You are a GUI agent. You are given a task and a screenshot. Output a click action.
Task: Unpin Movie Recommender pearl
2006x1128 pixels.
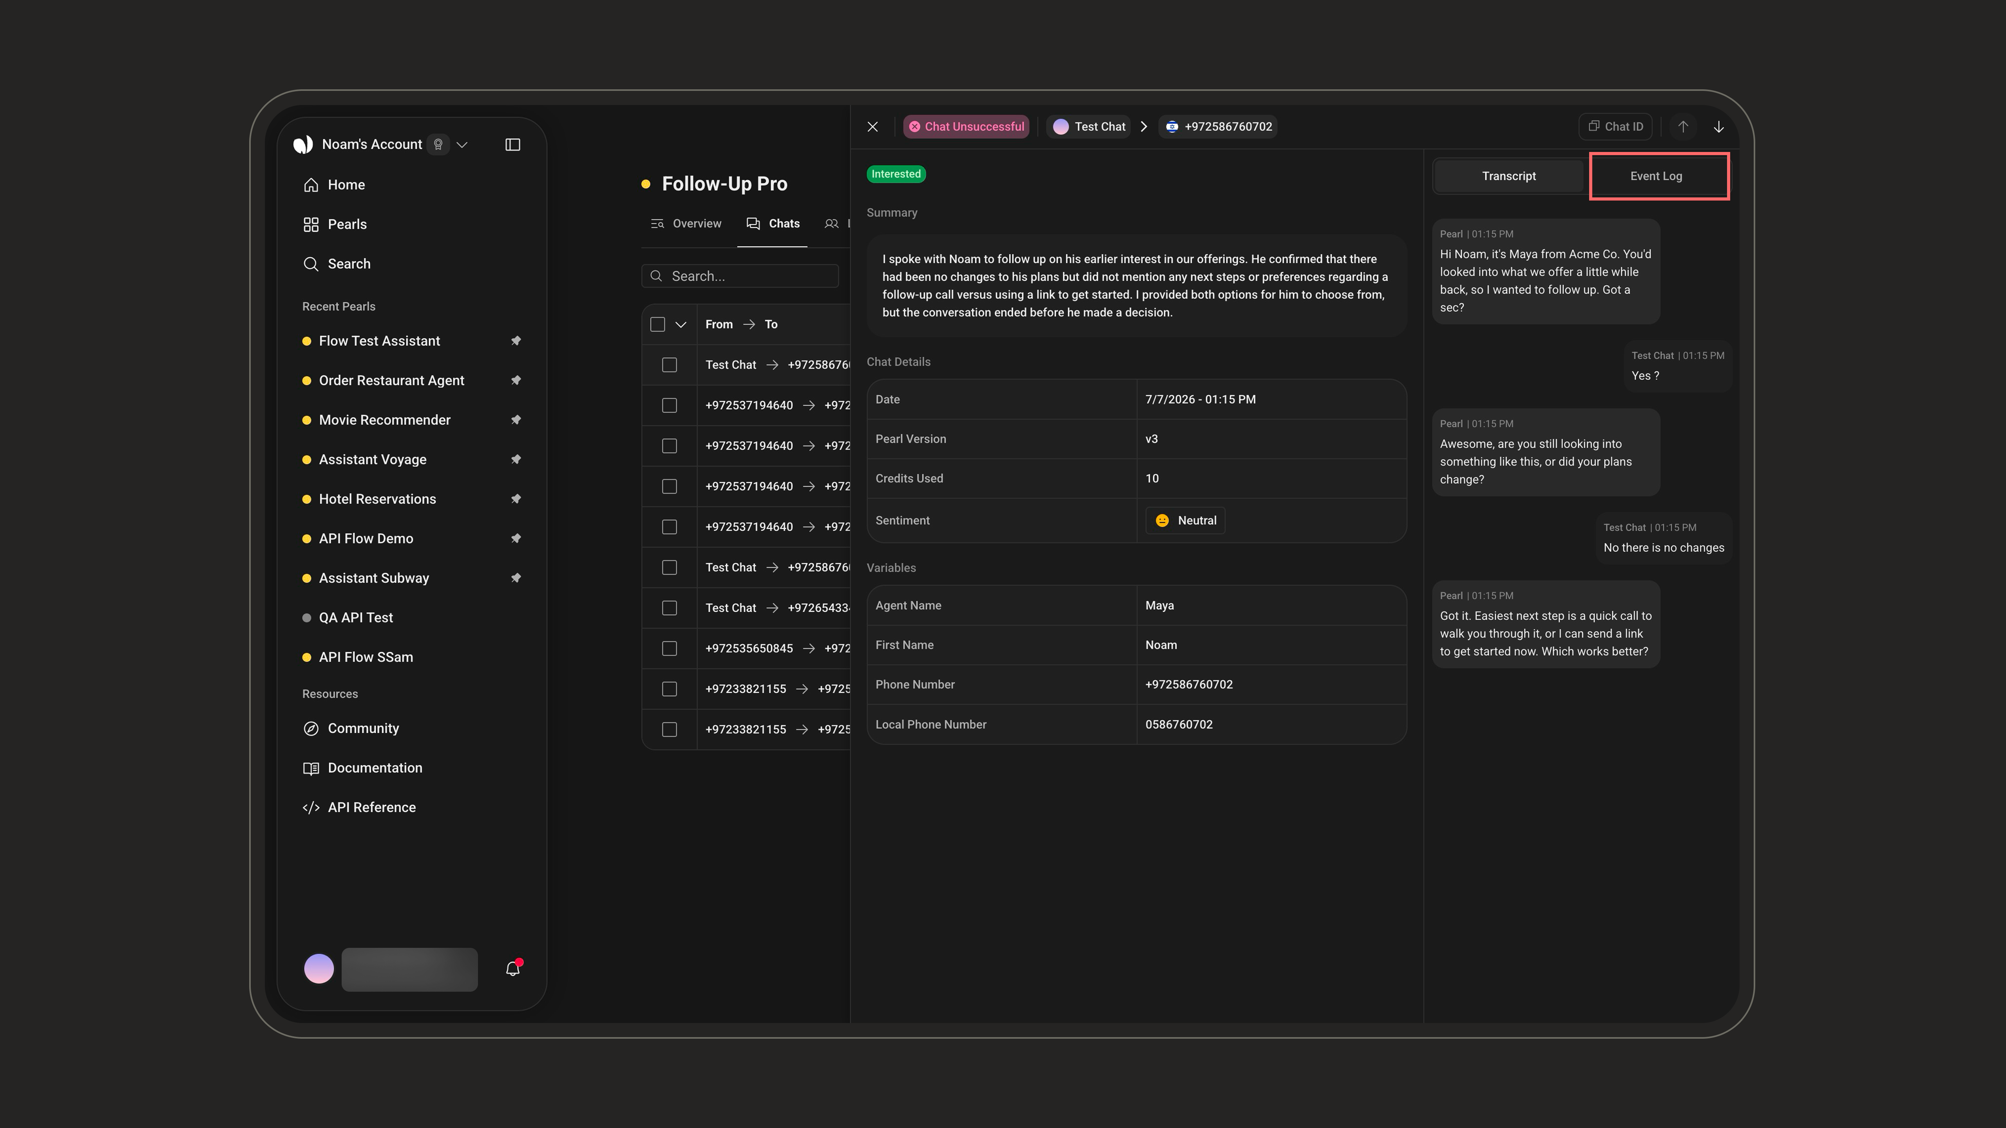[516, 420]
